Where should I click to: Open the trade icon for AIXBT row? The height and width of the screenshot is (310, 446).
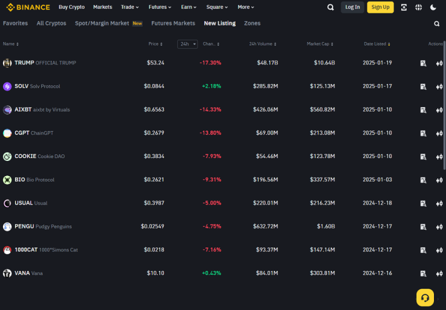(439, 110)
